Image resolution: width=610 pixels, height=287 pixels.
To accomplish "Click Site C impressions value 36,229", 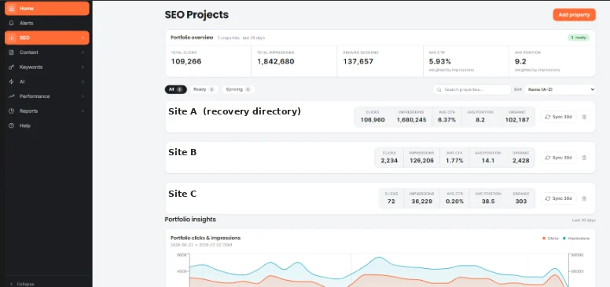I will click(421, 202).
